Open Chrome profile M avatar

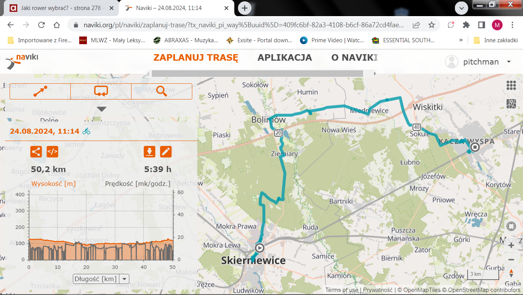pyautogui.click(x=497, y=25)
